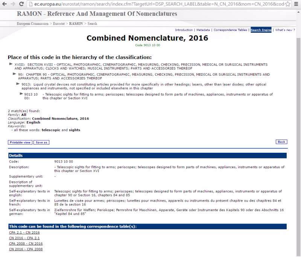Image resolution: width=301 pixels, height=257 pixels.
Task: Click the browser address bar URL
Action: coord(159,4)
